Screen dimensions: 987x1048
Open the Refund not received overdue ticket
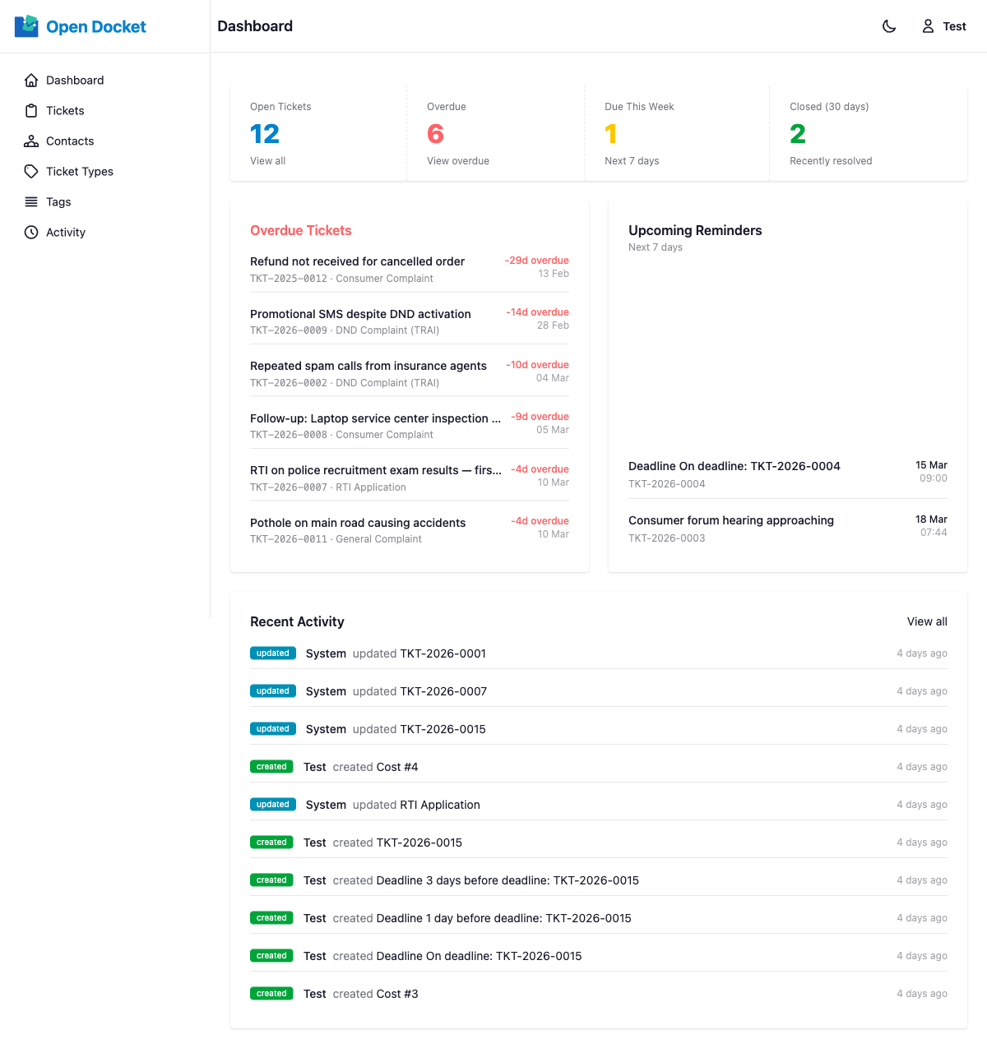tap(358, 261)
